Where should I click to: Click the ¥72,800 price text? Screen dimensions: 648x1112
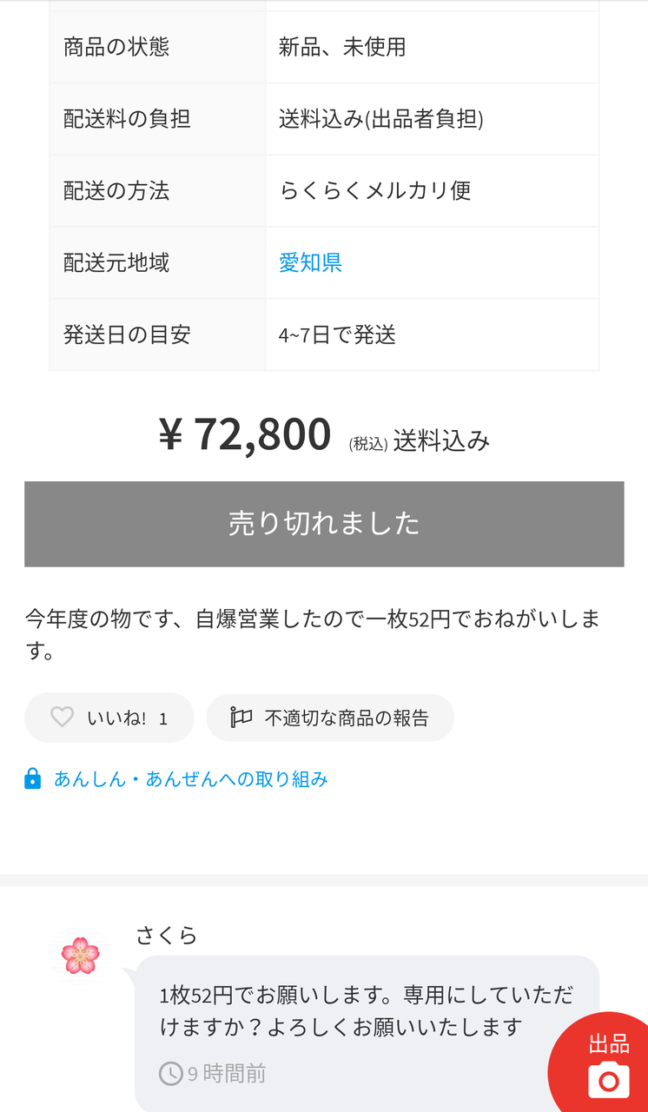click(245, 434)
